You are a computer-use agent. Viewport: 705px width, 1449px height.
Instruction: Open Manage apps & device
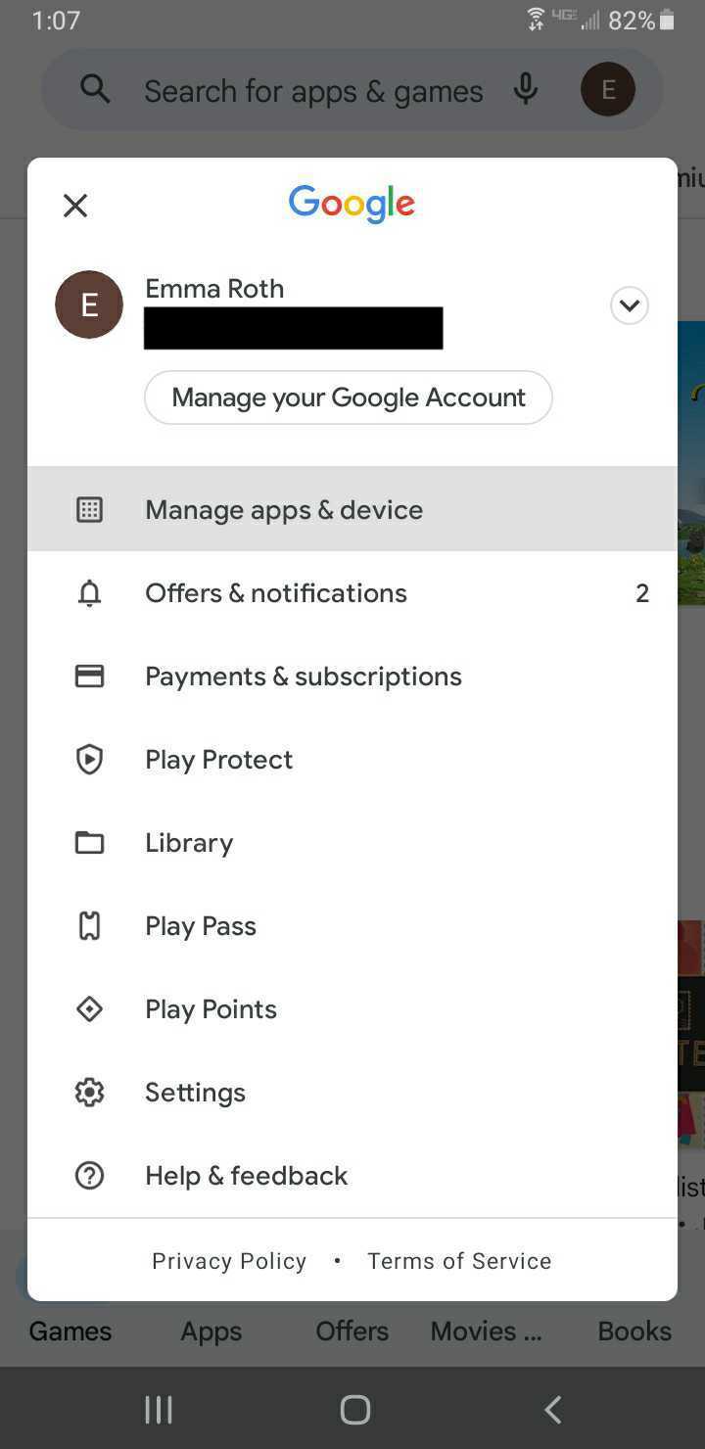pyautogui.click(x=284, y=509)
